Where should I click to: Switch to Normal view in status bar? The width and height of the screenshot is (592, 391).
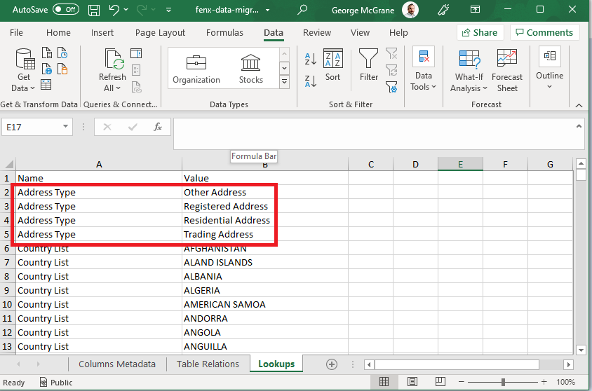pos(384,383)
